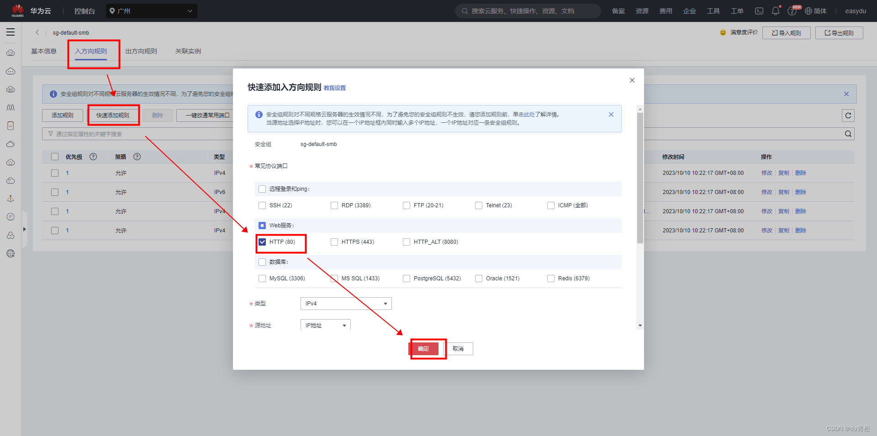Focus the top search box for cloud services

(528, 11)
